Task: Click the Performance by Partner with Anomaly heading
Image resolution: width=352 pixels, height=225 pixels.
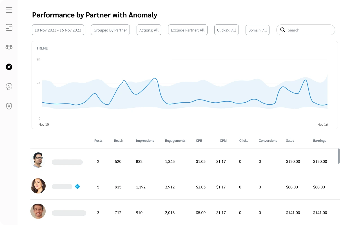Action: pos(95,15)
